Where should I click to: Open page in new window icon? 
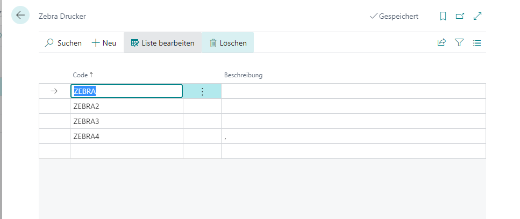[460, 16]
